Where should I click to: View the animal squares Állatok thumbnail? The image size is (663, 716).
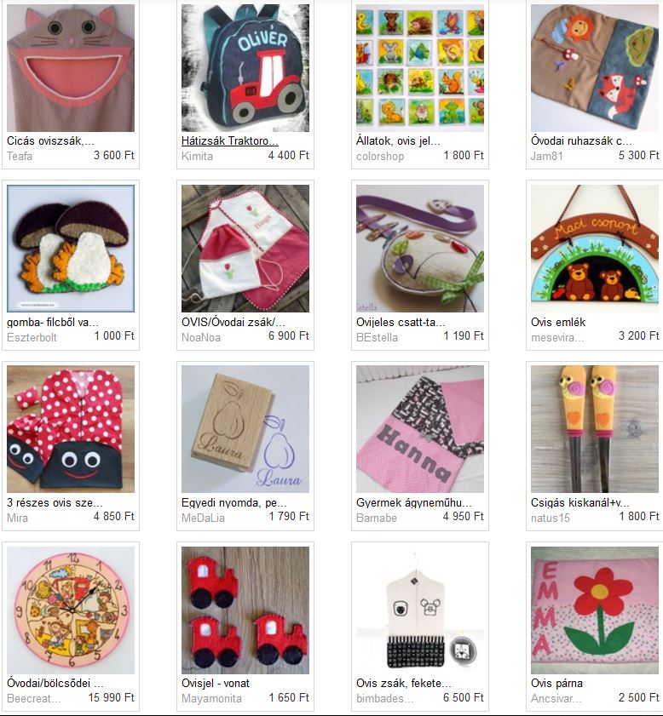[420, 68]
